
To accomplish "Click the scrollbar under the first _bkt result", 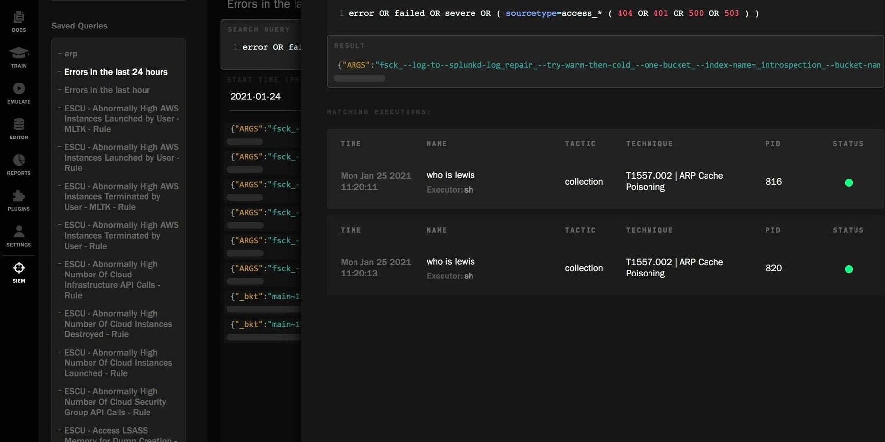I will tap(264, 309).
